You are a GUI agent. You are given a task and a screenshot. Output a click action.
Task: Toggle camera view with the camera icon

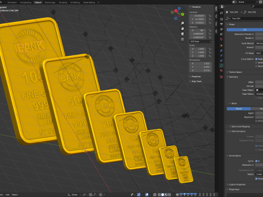182,34
